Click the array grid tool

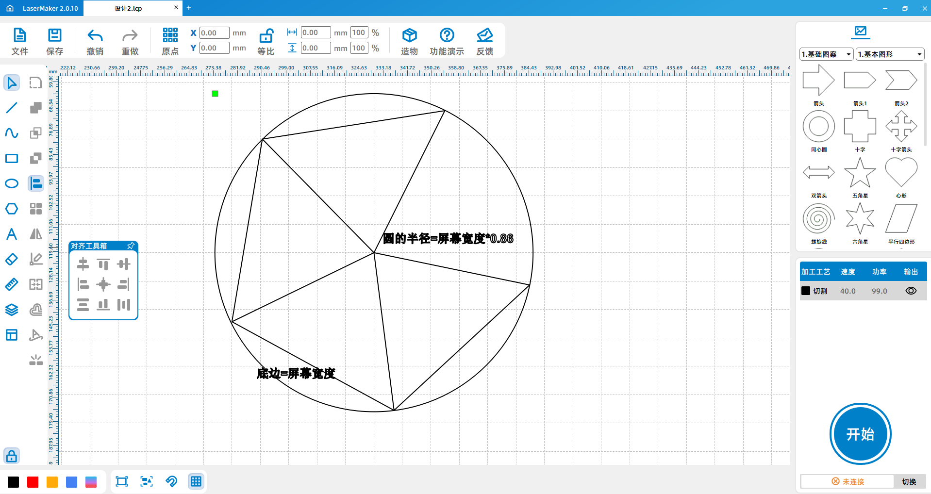click(x=36, y=209)
